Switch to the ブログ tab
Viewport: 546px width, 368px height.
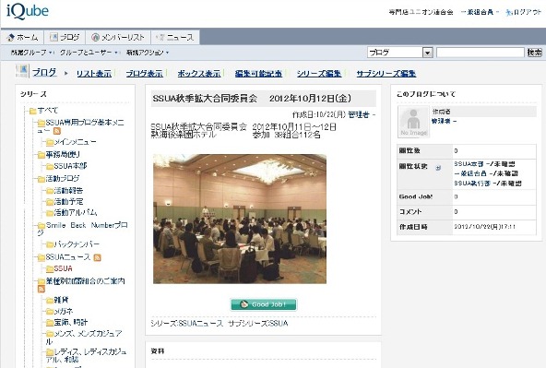65,37
